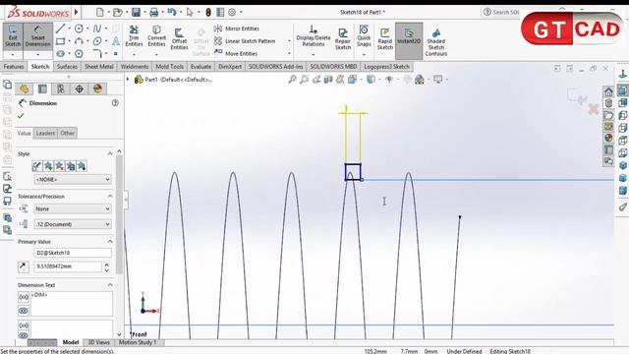
Task: Click Offset Entities tool
Action: (x=179, y=39)
